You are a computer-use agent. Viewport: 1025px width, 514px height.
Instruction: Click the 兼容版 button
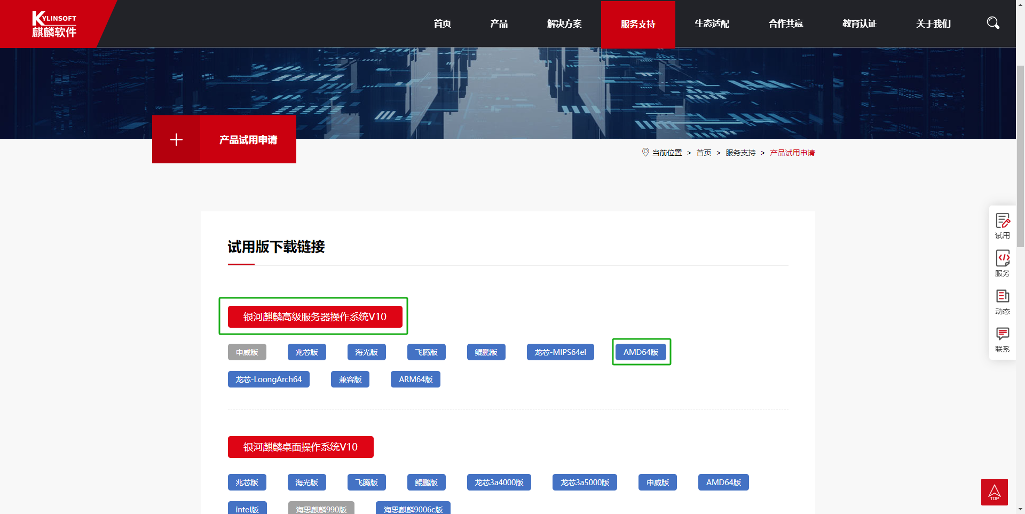[350, 379]
